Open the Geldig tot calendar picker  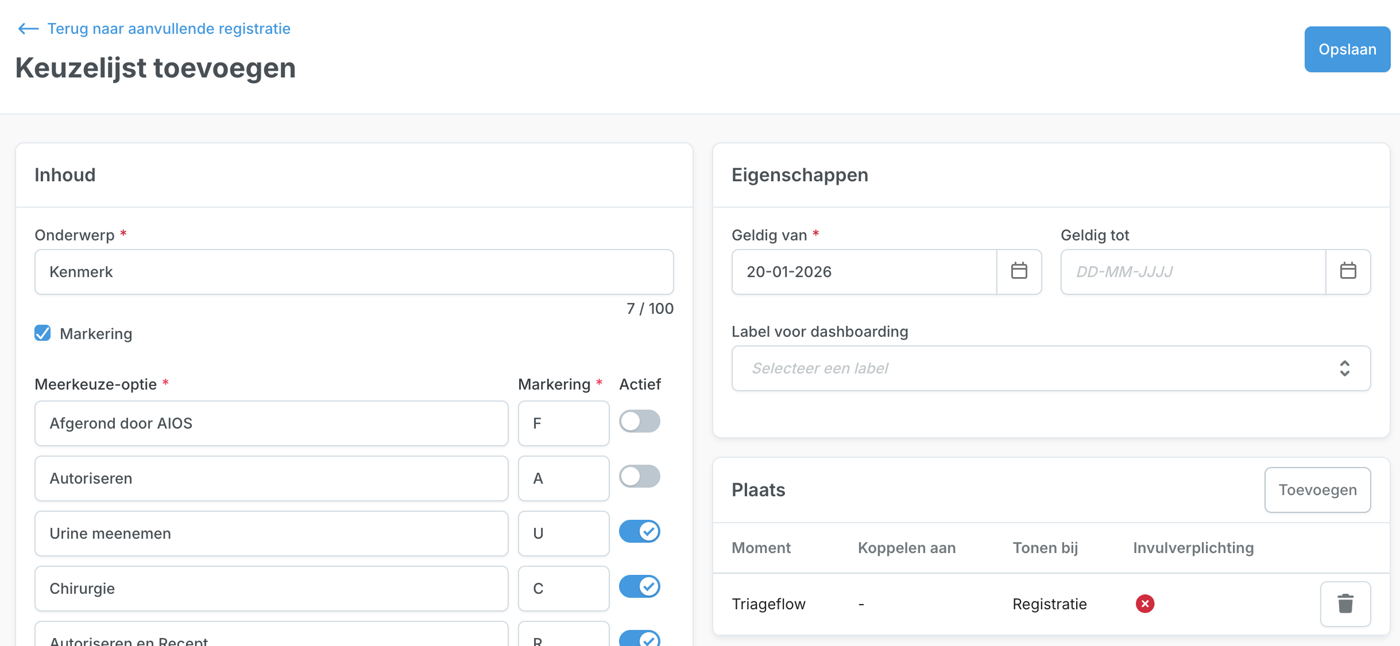(1348, 271)
